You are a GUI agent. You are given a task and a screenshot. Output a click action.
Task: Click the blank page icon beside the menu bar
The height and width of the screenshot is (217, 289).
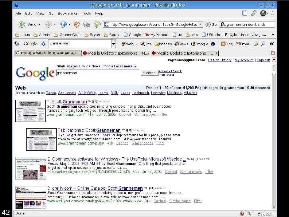(x=245, y=13)
